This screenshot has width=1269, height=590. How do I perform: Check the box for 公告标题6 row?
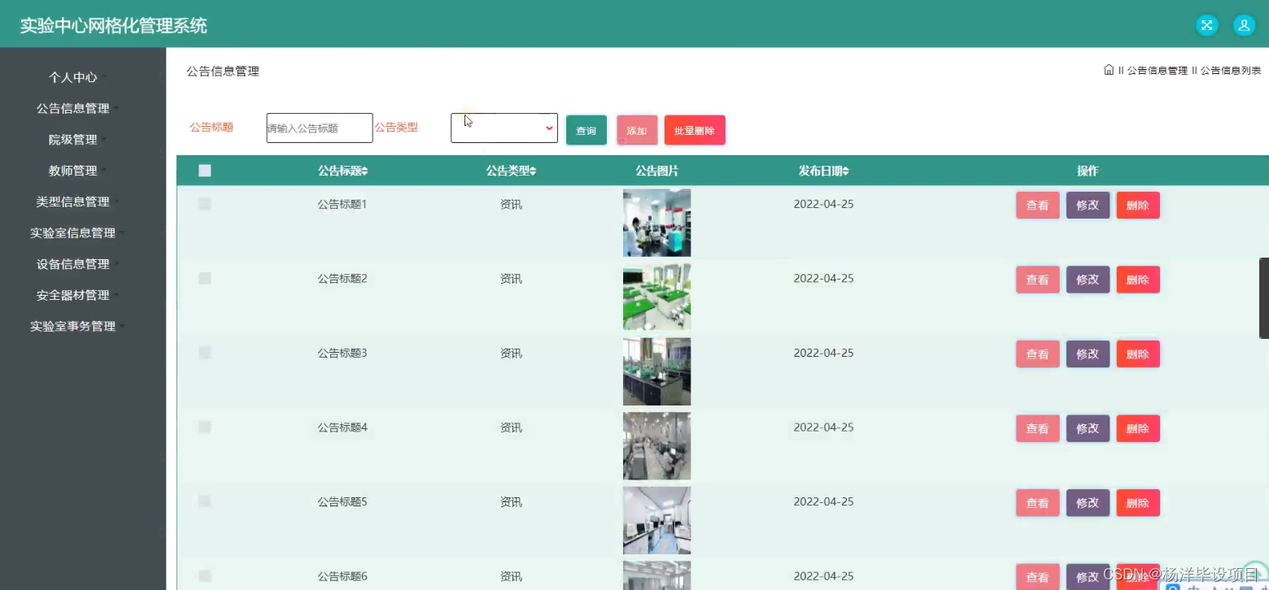click(x=204, y=575)
